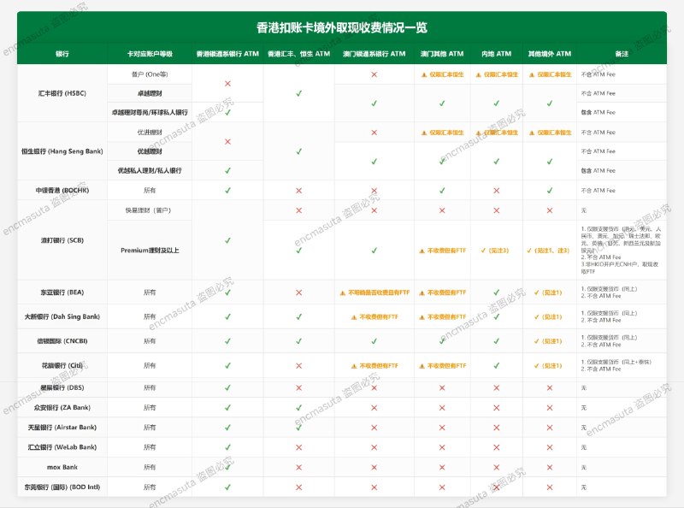Click the 备注 column header
Viewport: 684px width, 508px height.
[x=622, y=54]
